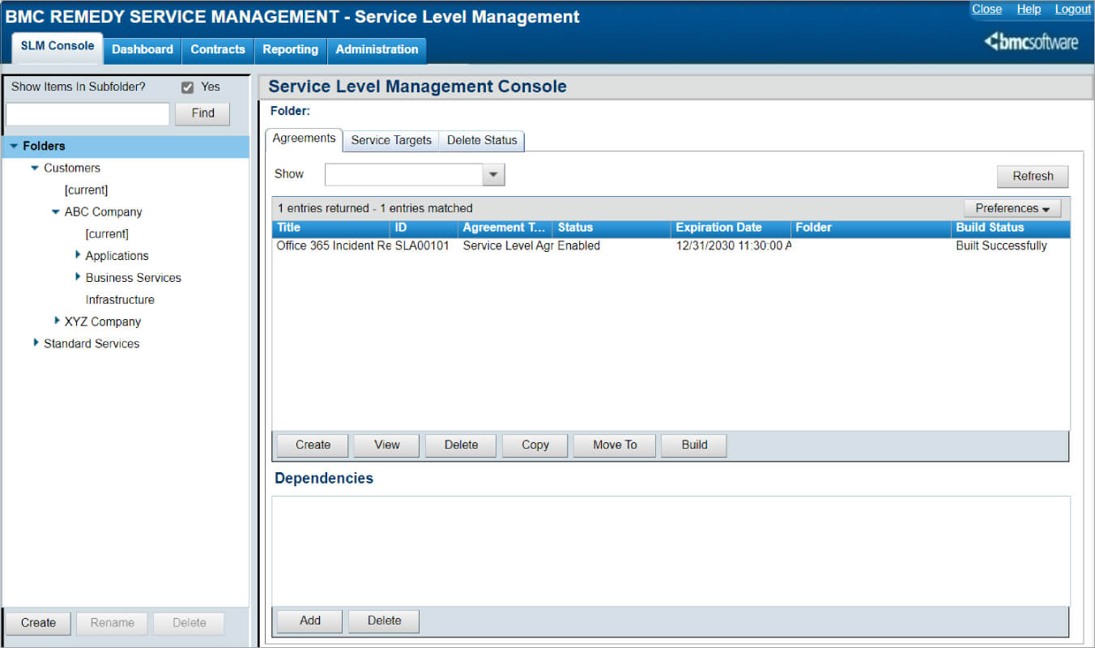Sort by the Expiration Date column header
Screen dimensions: 1095x648
[x=731, y=228]
